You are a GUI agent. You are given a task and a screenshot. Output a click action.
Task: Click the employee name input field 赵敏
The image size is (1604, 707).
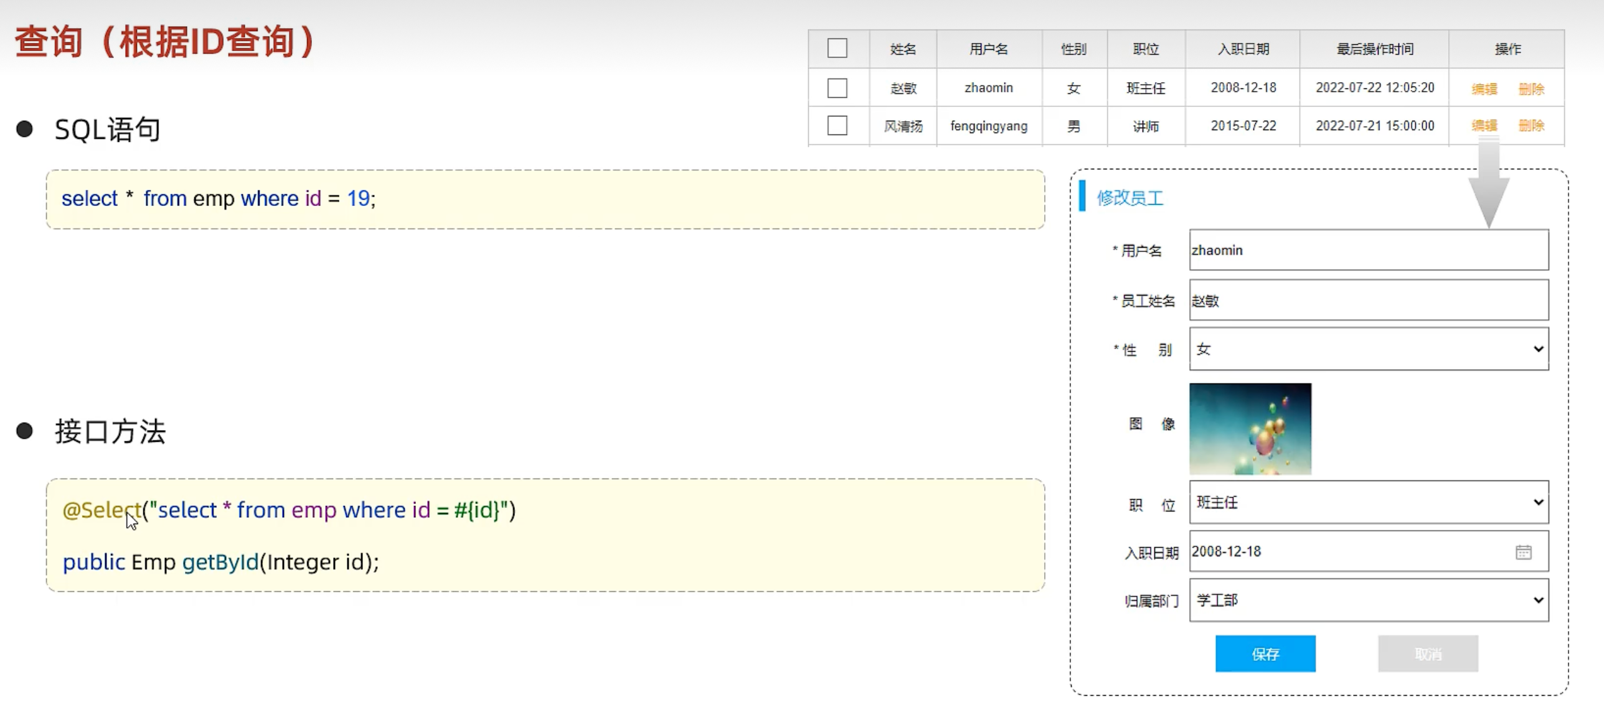(1368, 301)
